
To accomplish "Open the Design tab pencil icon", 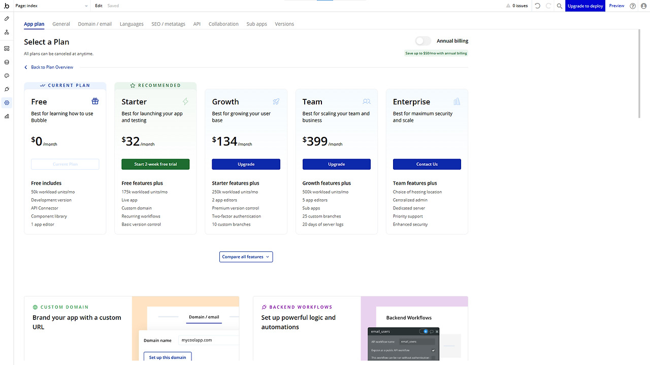I will tap(7, 19).
